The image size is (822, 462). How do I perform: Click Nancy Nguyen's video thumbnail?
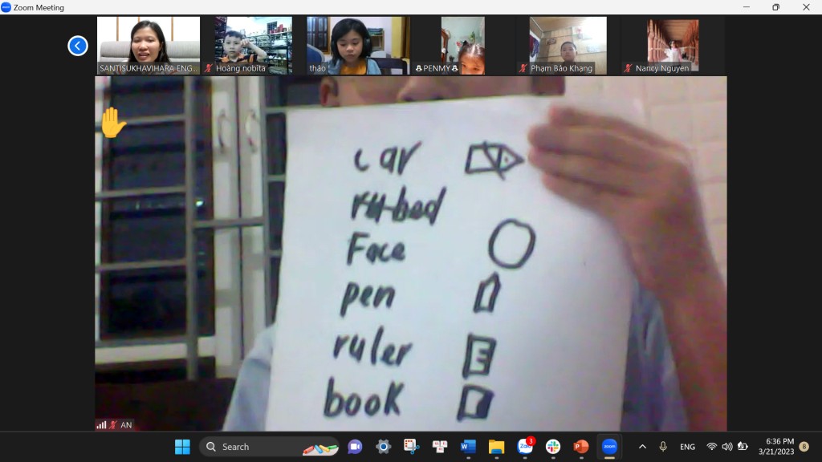coord(673,46)
